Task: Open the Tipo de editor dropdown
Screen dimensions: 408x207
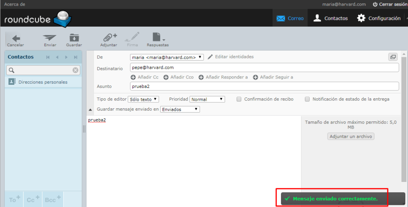Action: coord(143,99)
